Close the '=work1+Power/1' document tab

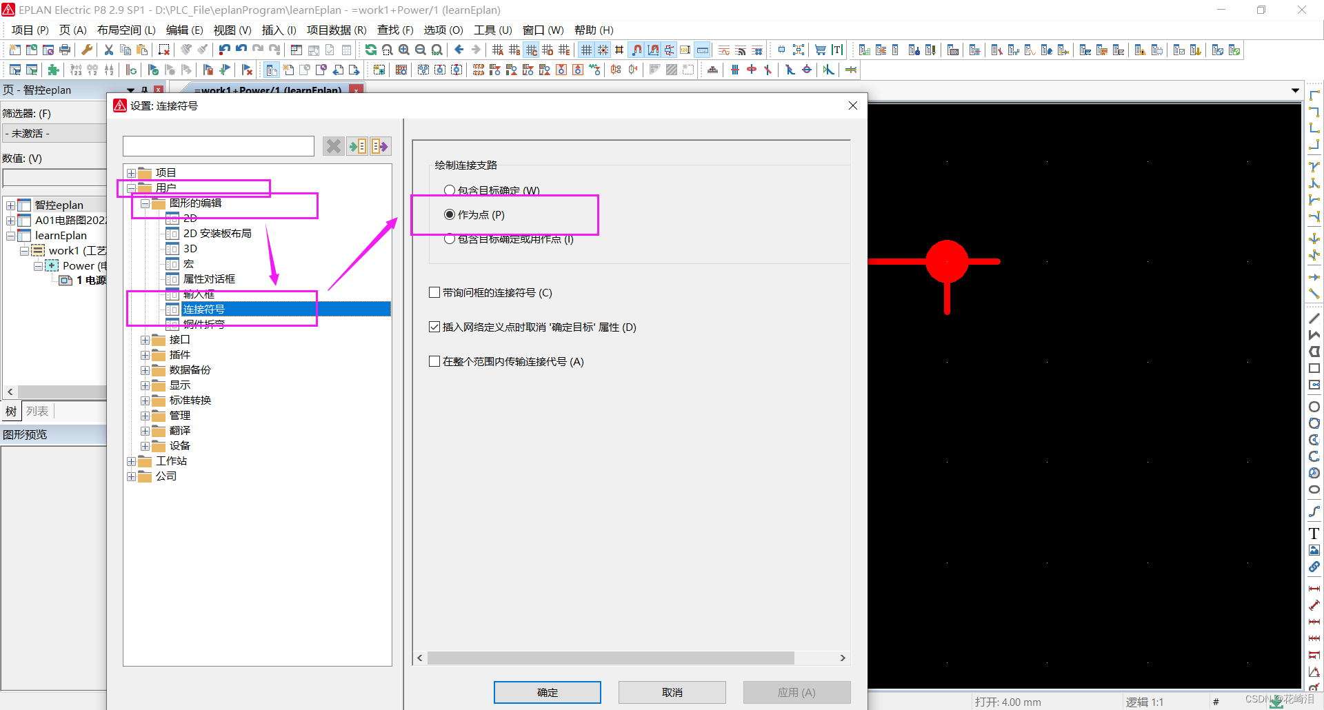(356, 90)
